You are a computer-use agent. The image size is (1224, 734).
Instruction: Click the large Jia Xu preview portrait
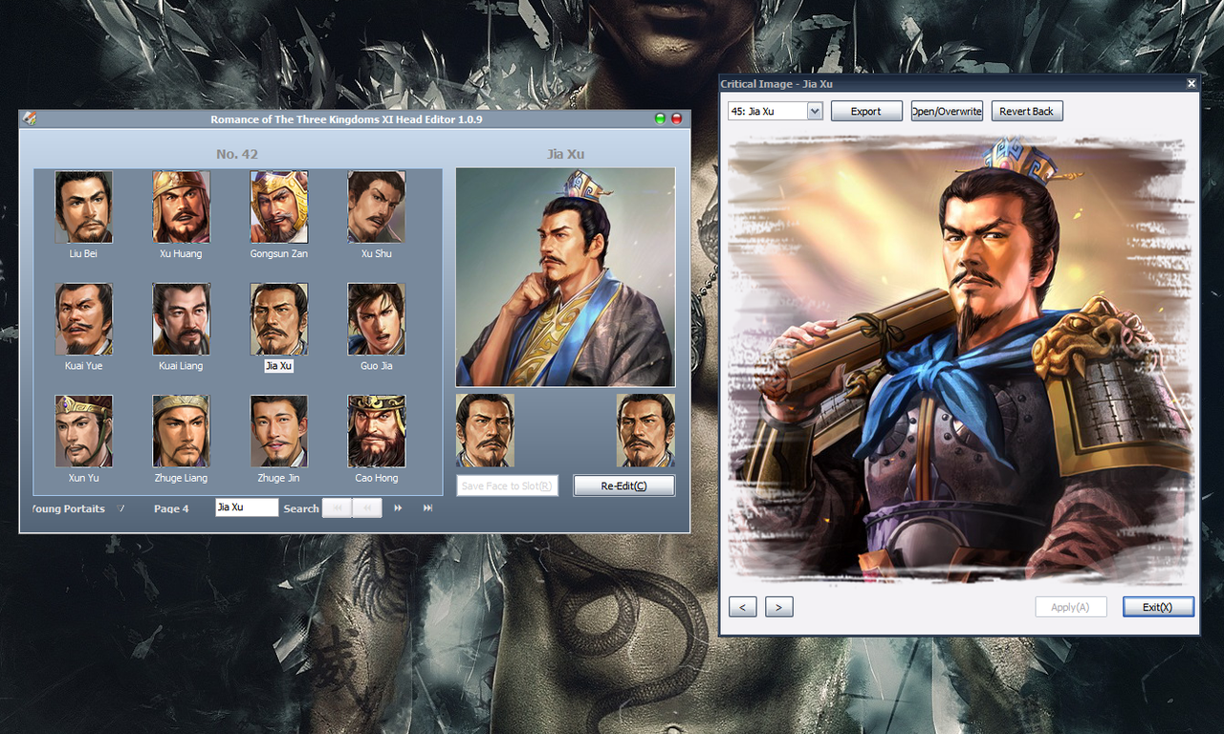[x=565, y=277]
